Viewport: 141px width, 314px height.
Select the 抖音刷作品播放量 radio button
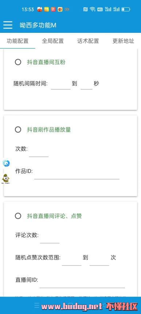click(x=18, y=130)
